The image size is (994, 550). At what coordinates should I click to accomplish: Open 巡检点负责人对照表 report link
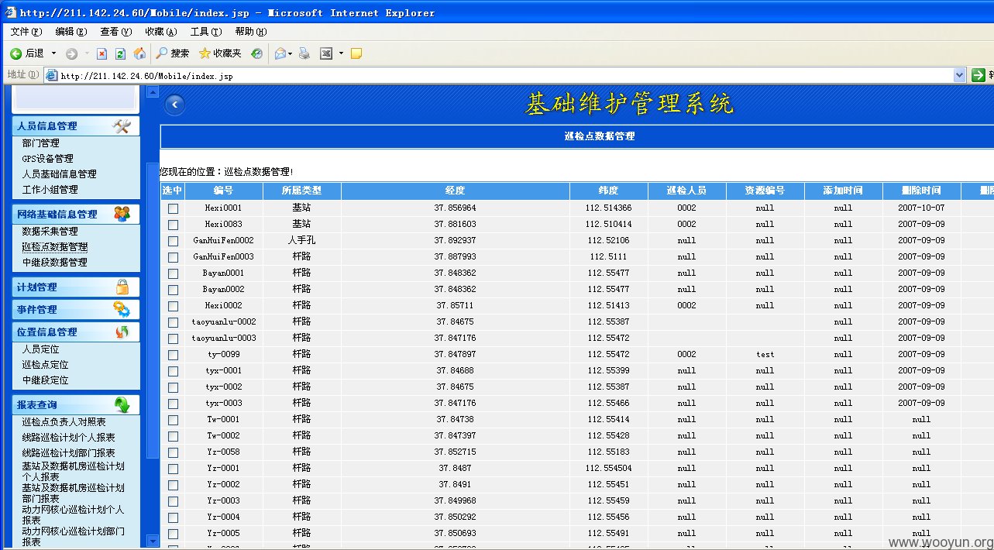click(x=64, y=422)
